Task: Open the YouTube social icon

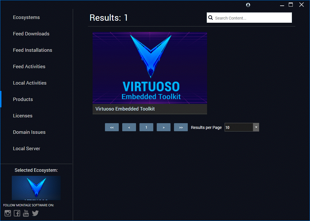Action: tap(26, 213)
